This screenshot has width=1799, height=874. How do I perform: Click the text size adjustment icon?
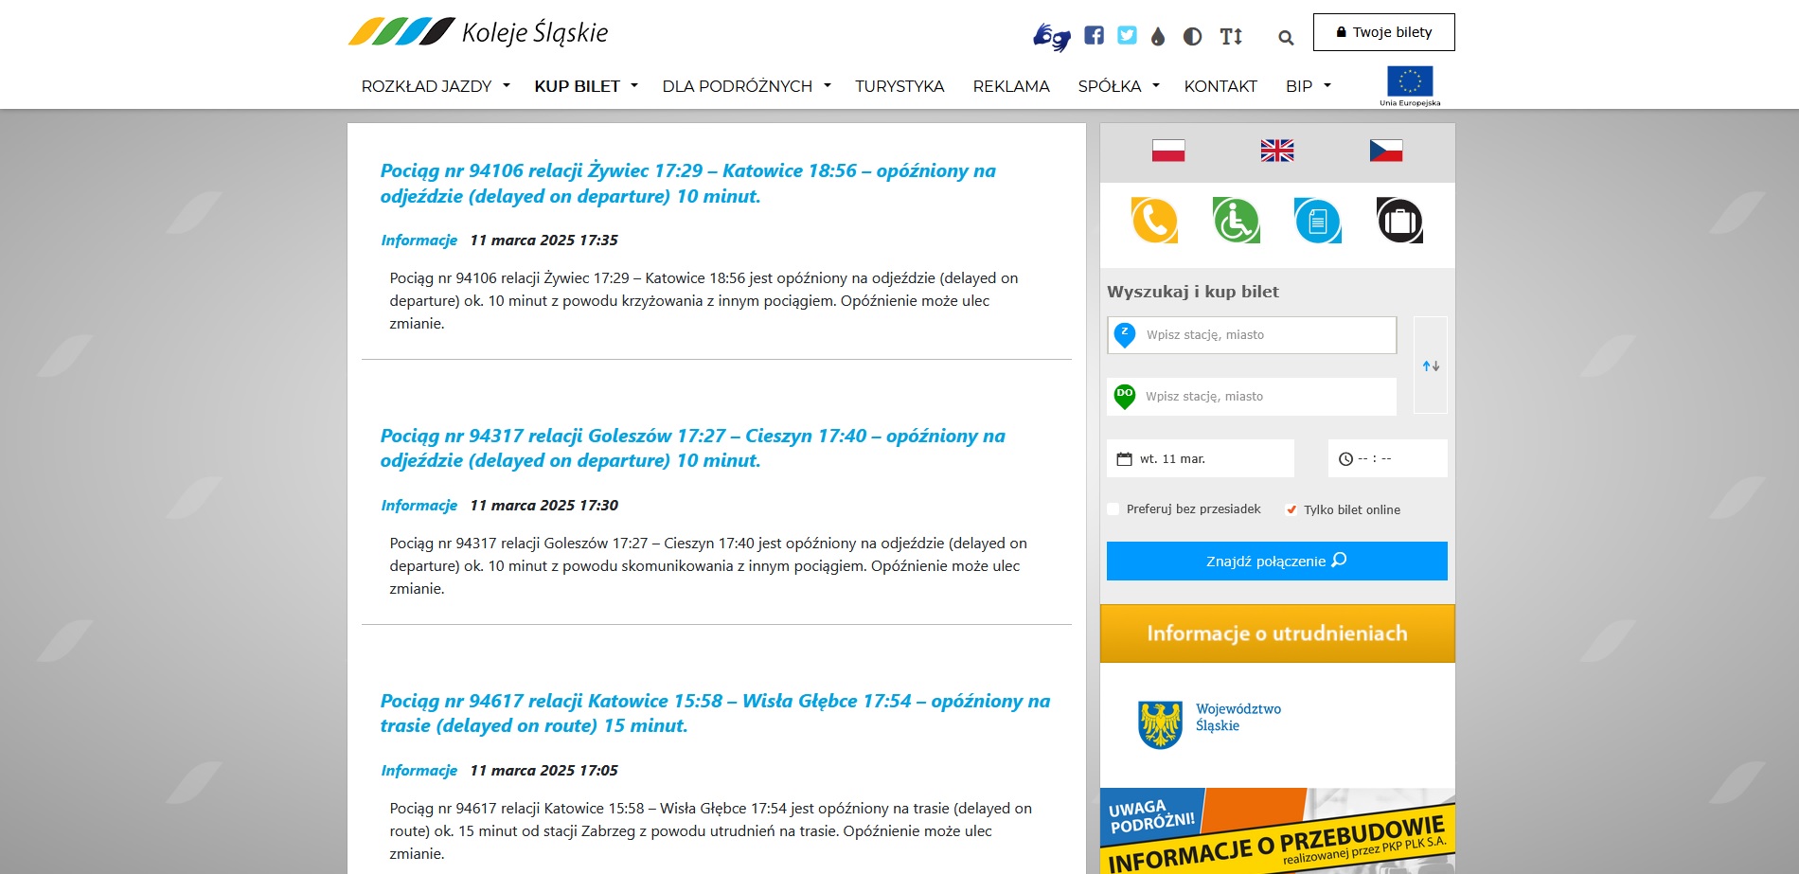(x=1231, y=37)
